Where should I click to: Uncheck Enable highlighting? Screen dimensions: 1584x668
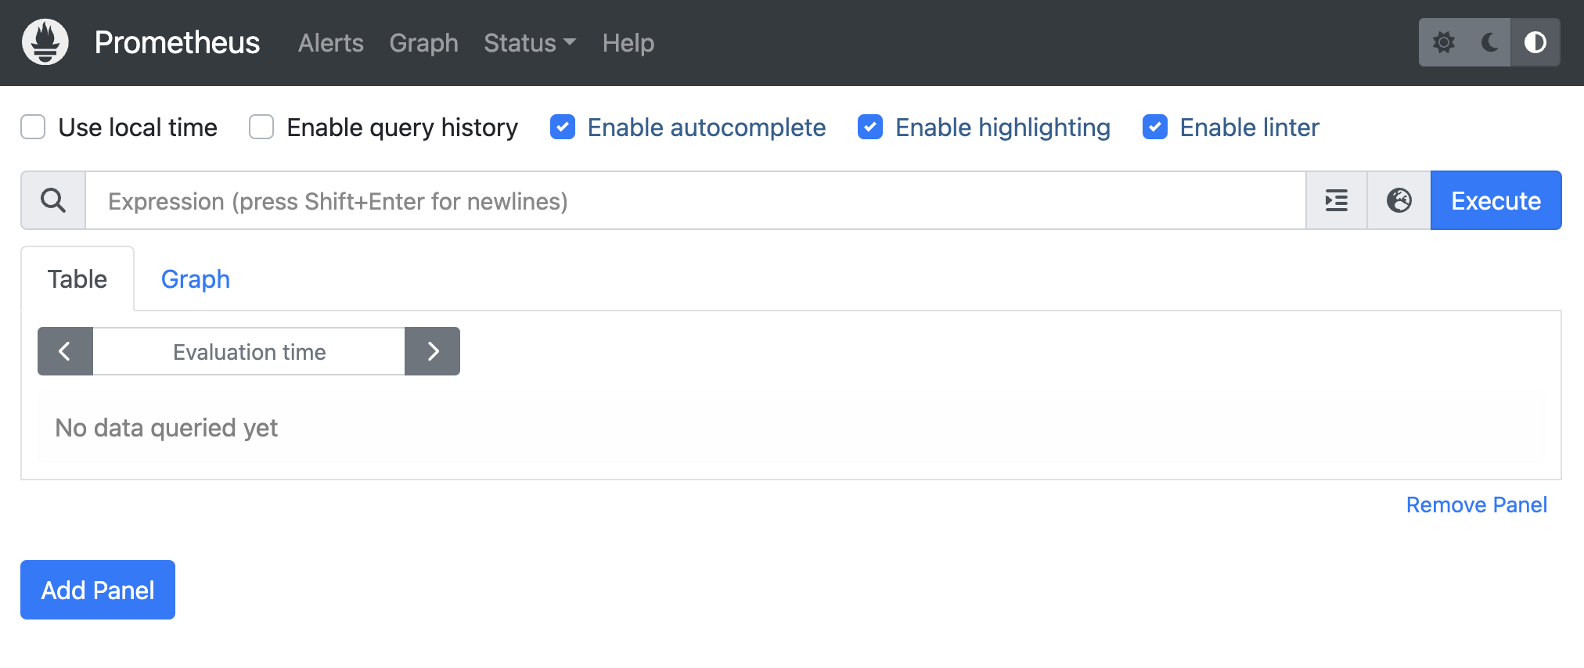pos(870,127)
